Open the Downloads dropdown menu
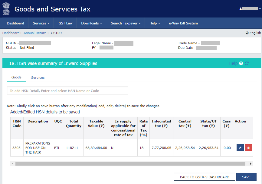This screenshot has height=184, width=262. 91,23
